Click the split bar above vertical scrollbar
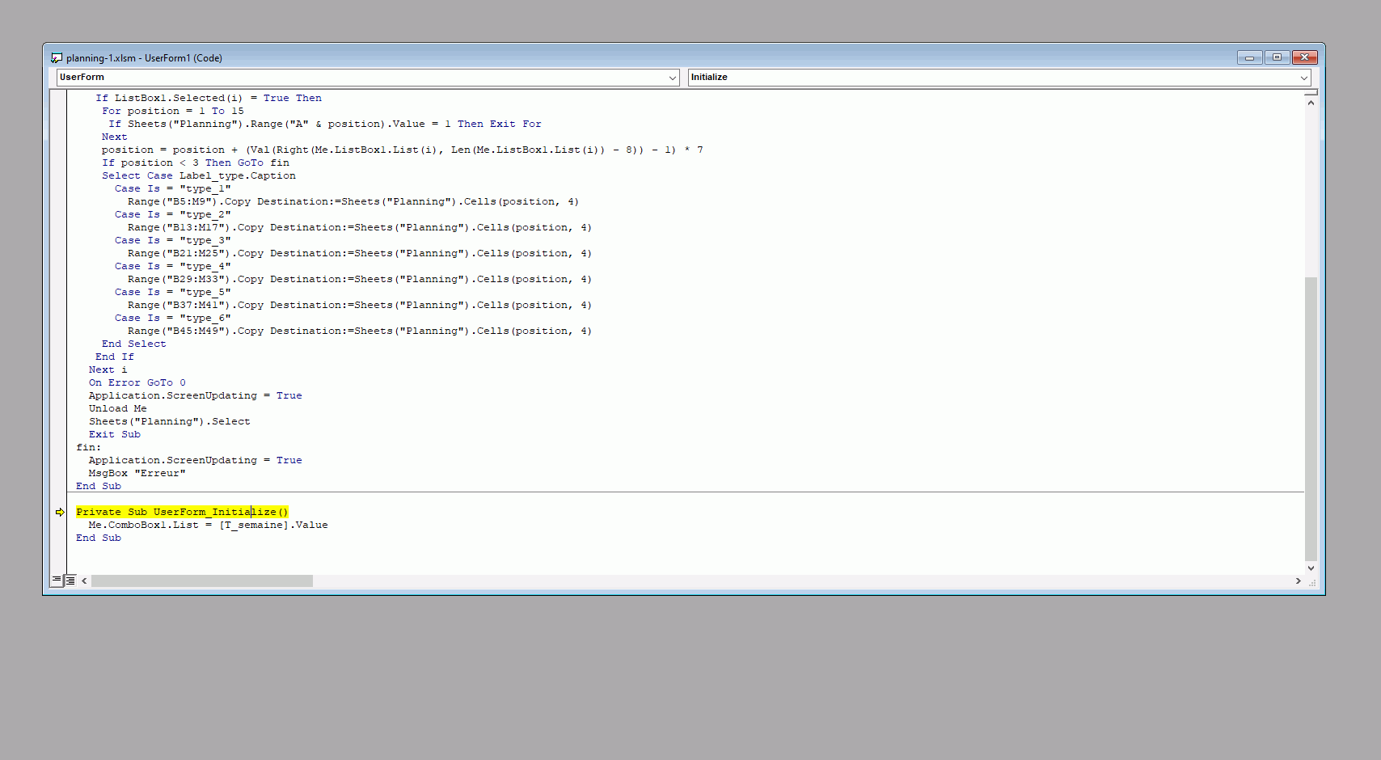1381x760 pixels. coord(1311,92)
